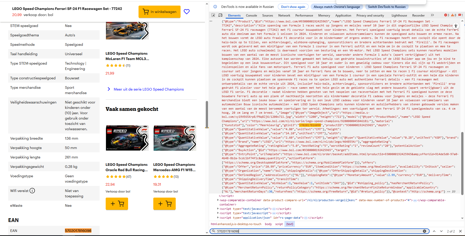
Task: Click the page vertical scrollbar thumb
Action: click(207, 114)
